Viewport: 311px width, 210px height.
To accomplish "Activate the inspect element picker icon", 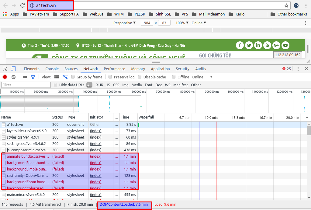I will [5, 69].
